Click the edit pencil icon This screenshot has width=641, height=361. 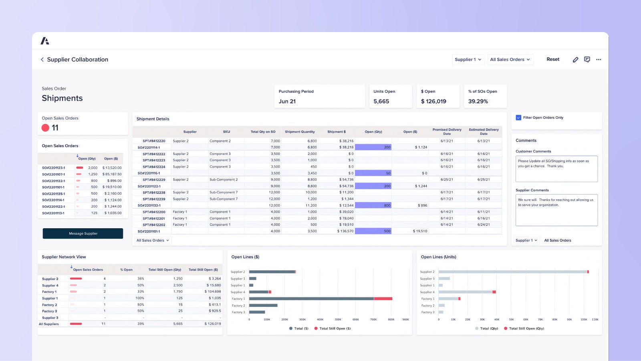coord(576,59)
